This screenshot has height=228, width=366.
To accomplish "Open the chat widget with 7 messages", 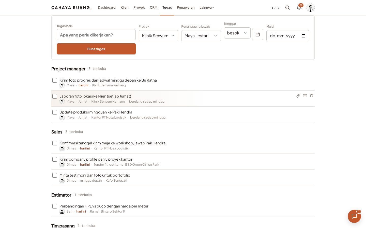I will 354,216.
